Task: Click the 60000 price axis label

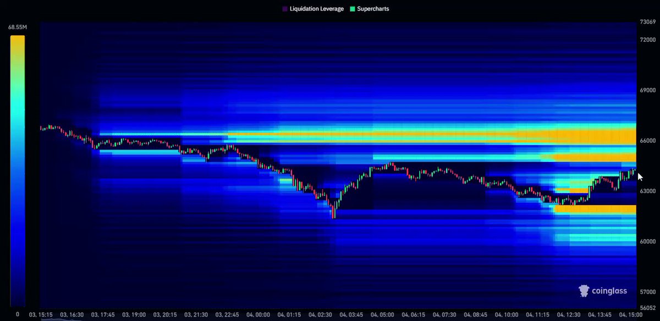Action: (x=648, y=241)
